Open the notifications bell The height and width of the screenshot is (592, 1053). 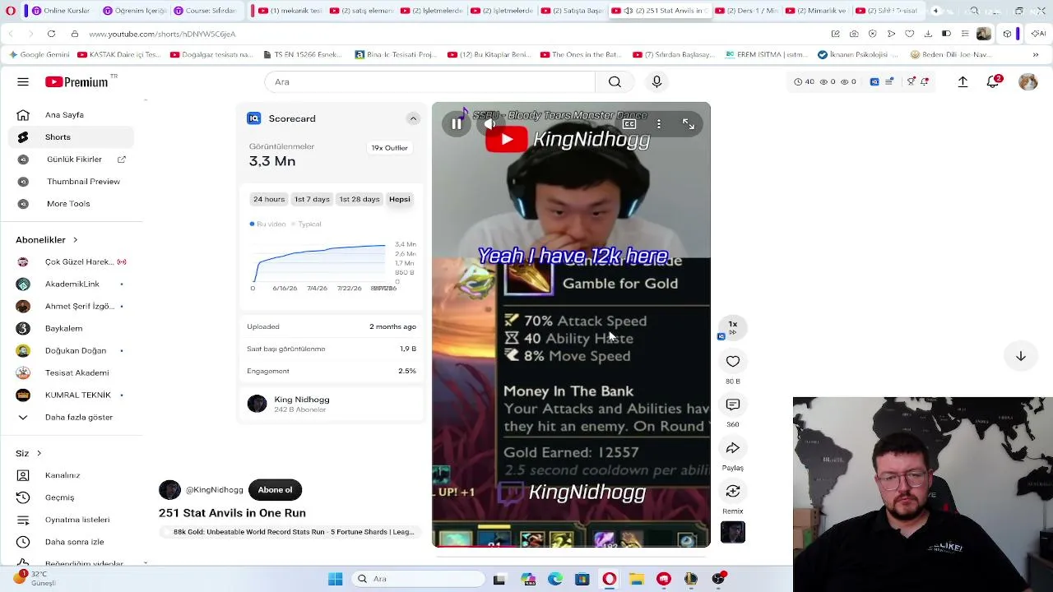pyautogui.click(x=993, y=82)
